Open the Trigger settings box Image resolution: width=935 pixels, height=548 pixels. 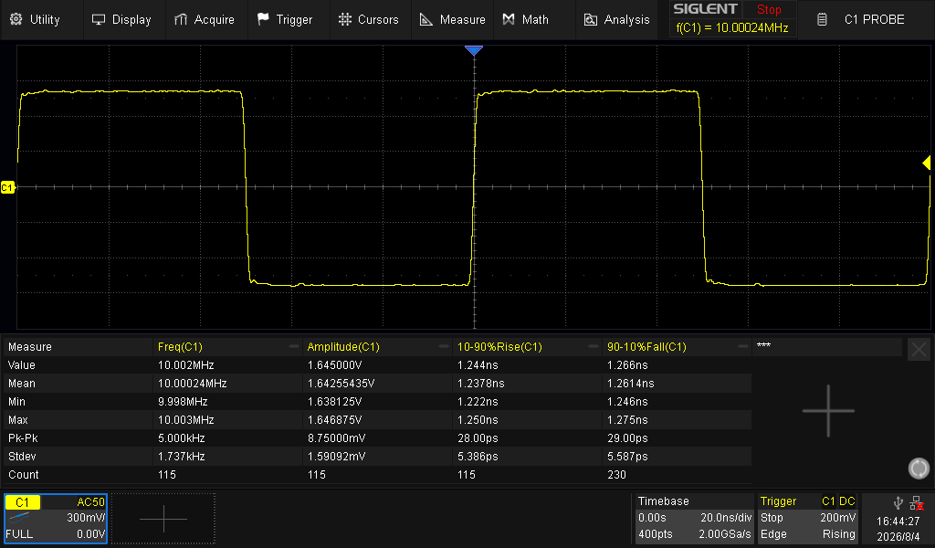pyautogui.click(x=808, y=518)
